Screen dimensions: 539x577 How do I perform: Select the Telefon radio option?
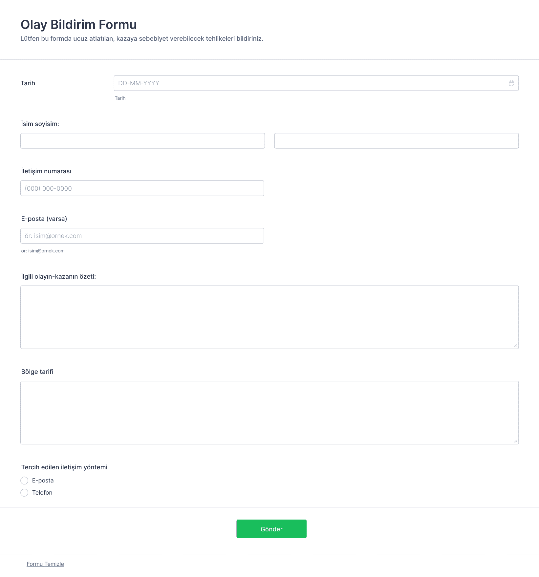(24, 493)
